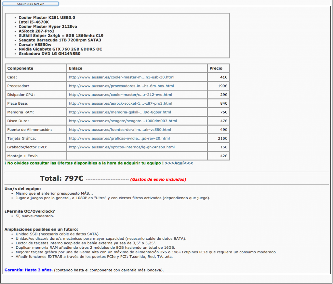Click 'Ampliaciones posibles en un futuro:' heading
This screenshot has height=284, width=333.
[x=41, y=229]
